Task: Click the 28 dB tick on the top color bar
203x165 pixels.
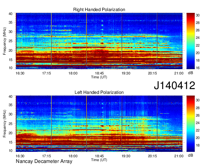Action: pos(198,23)
